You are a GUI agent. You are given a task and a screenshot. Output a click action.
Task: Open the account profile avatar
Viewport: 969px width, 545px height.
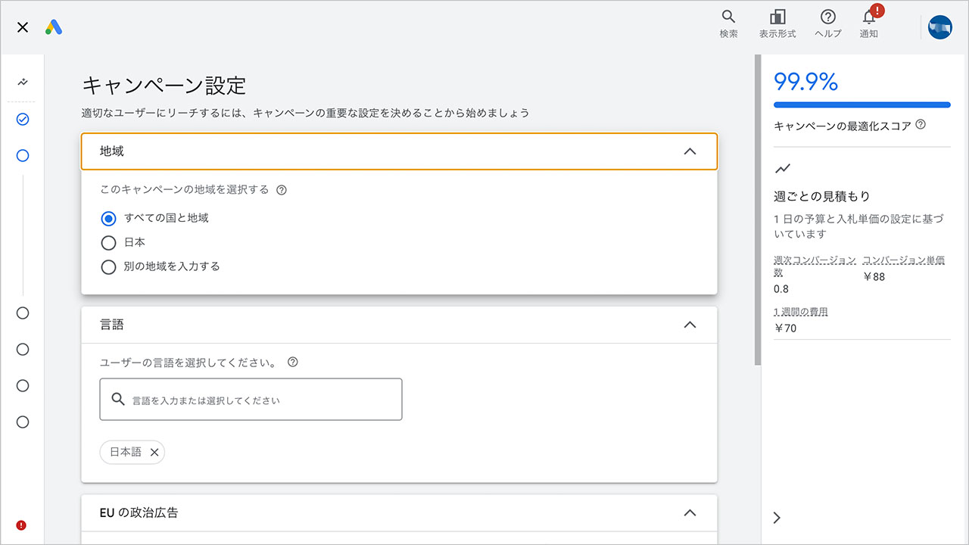939,27
